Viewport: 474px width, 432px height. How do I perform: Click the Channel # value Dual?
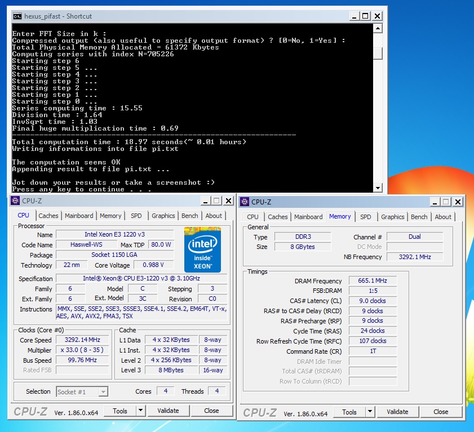[415, 237]
